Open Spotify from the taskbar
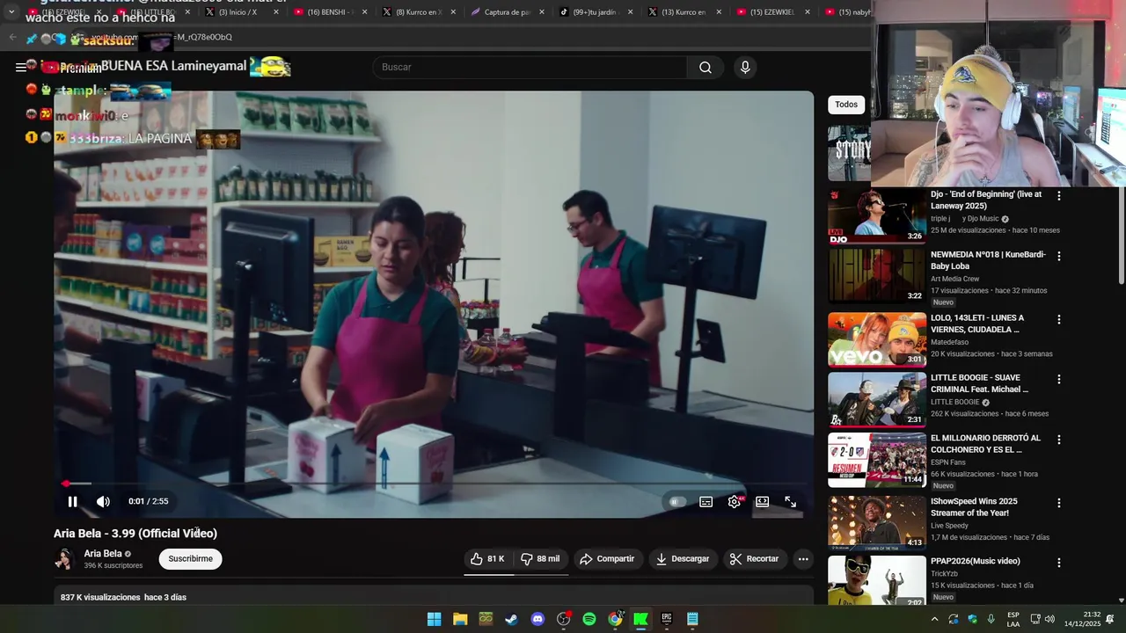Viewport: 1126px width, 633px height. [x=589, y=619]
